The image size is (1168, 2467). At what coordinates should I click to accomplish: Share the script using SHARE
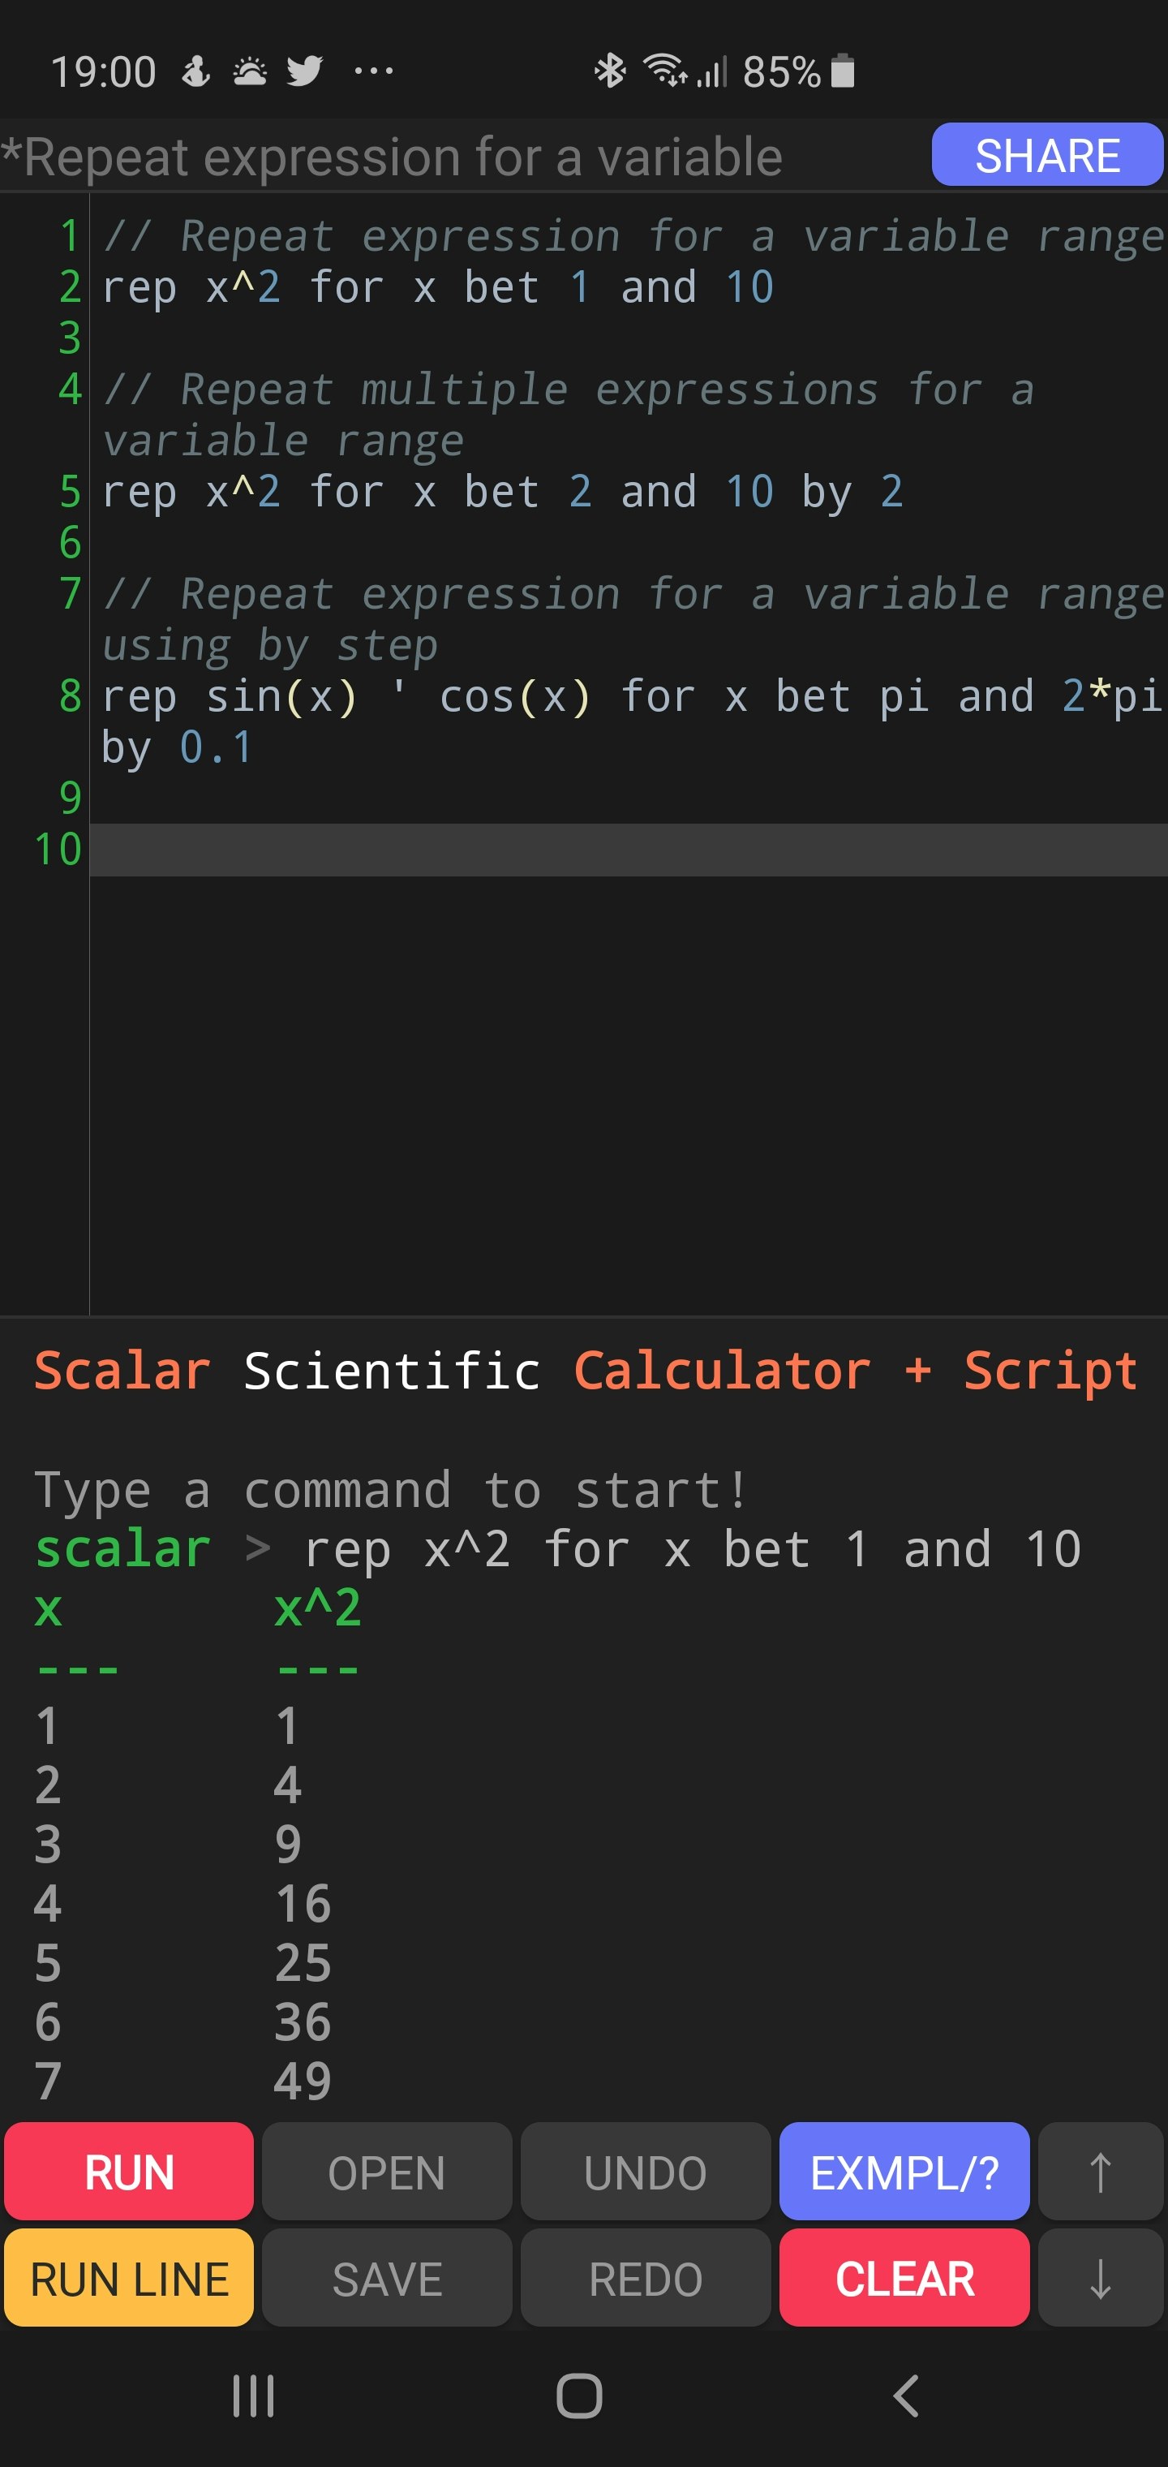pos(1046,154)
